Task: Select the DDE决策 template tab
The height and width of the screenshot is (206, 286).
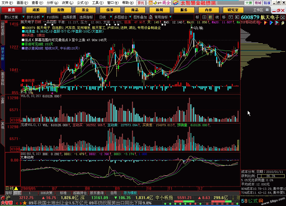Action: [46, 193]
